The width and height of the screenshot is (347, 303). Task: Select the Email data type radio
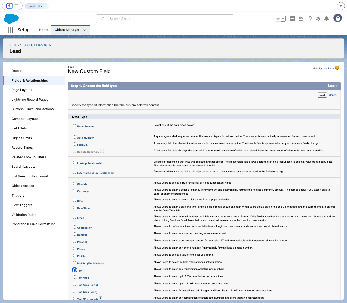tap(75, 217)
